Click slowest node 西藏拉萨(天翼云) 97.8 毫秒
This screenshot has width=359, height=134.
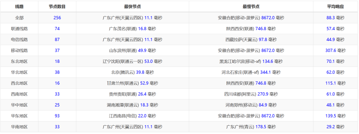tap(251, 40)
